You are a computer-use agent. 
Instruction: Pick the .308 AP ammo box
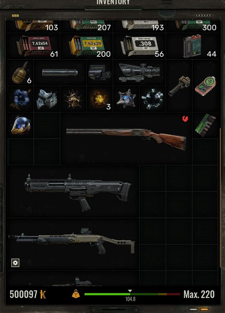click(x=139, y=46)
